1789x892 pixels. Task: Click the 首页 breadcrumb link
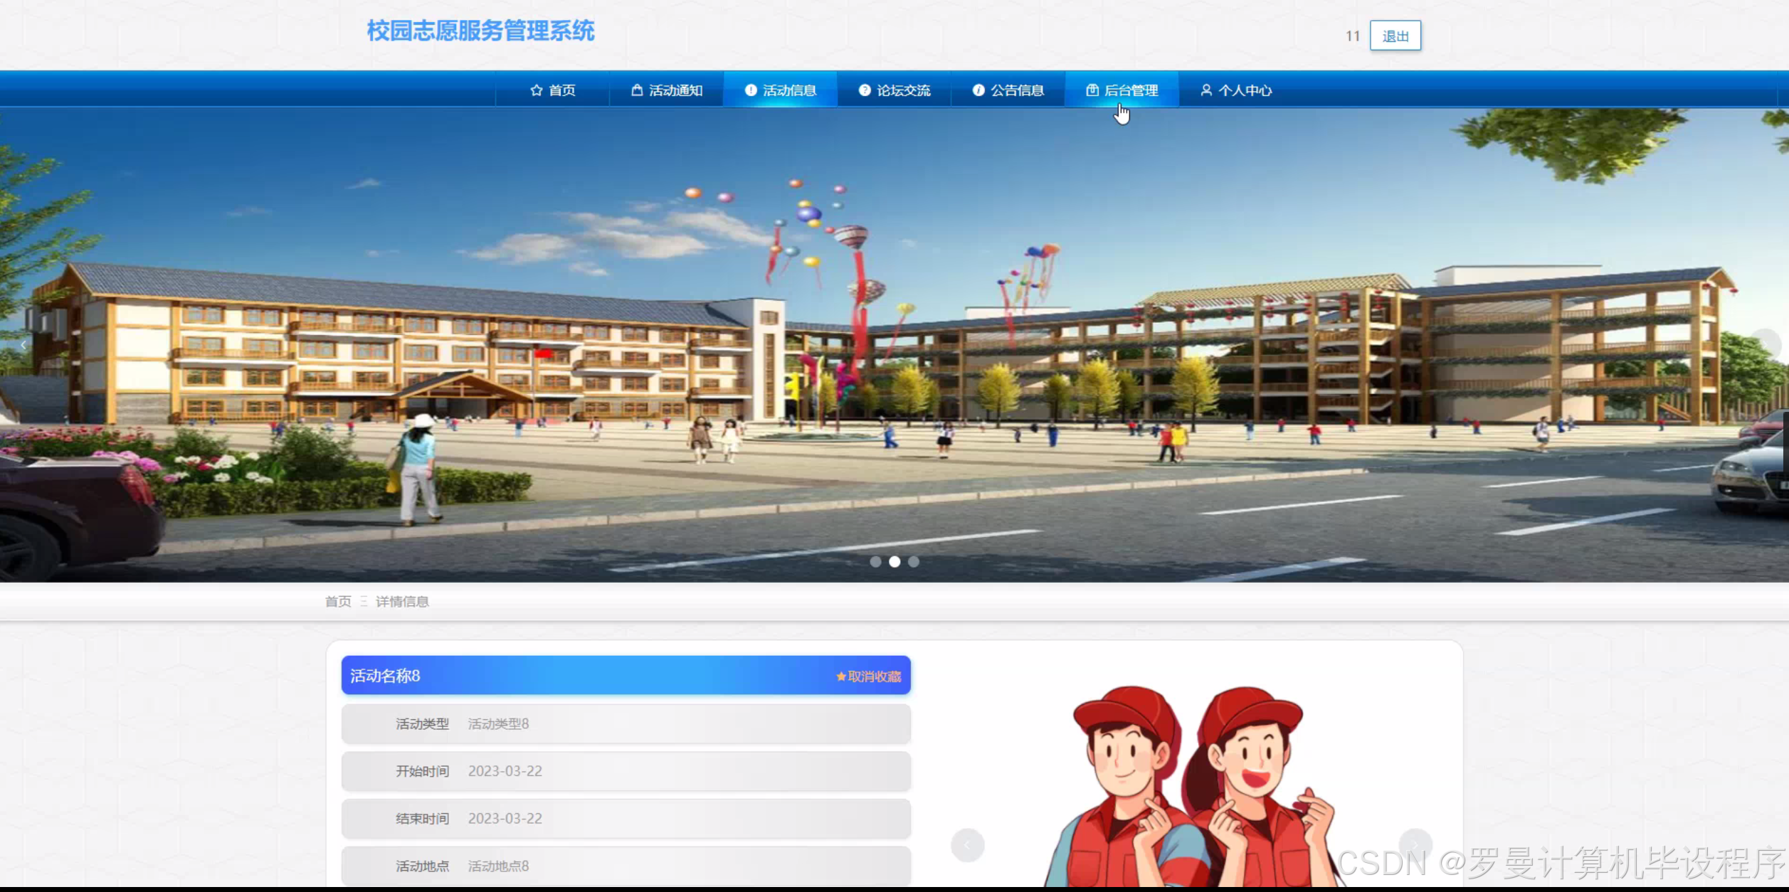[338, 602]
